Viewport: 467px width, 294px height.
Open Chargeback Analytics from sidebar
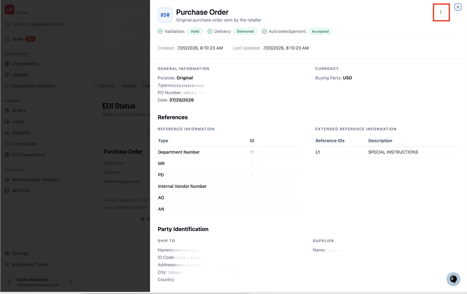click(x=33, y=86)
